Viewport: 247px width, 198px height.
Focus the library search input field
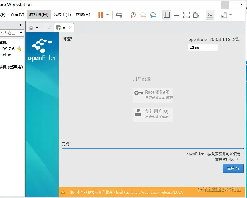[9, 33]
